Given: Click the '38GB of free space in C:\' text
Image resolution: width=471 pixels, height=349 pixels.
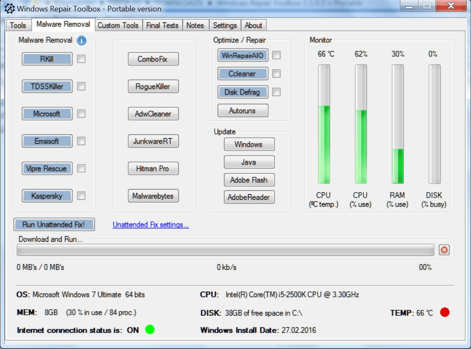Looking at the screenshot, I should pos(263,313).
